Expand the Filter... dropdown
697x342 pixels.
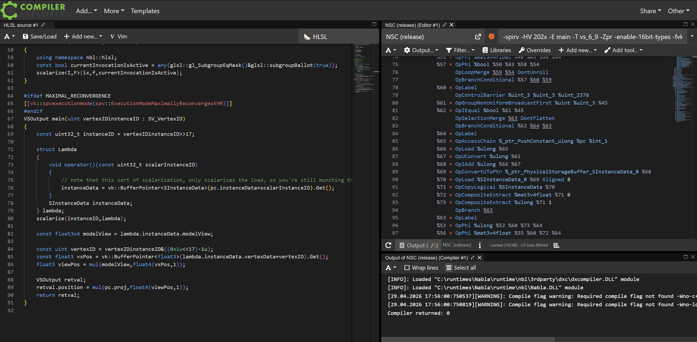pos(460,50)
